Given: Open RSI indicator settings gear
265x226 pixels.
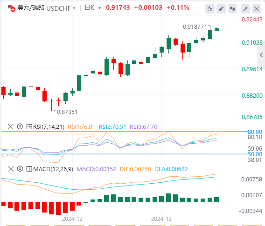Looking at the screenshot, I should tap(20, 126).
